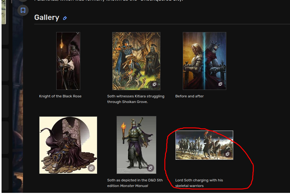Click the bookmark icon in the left sidebar

23,10
